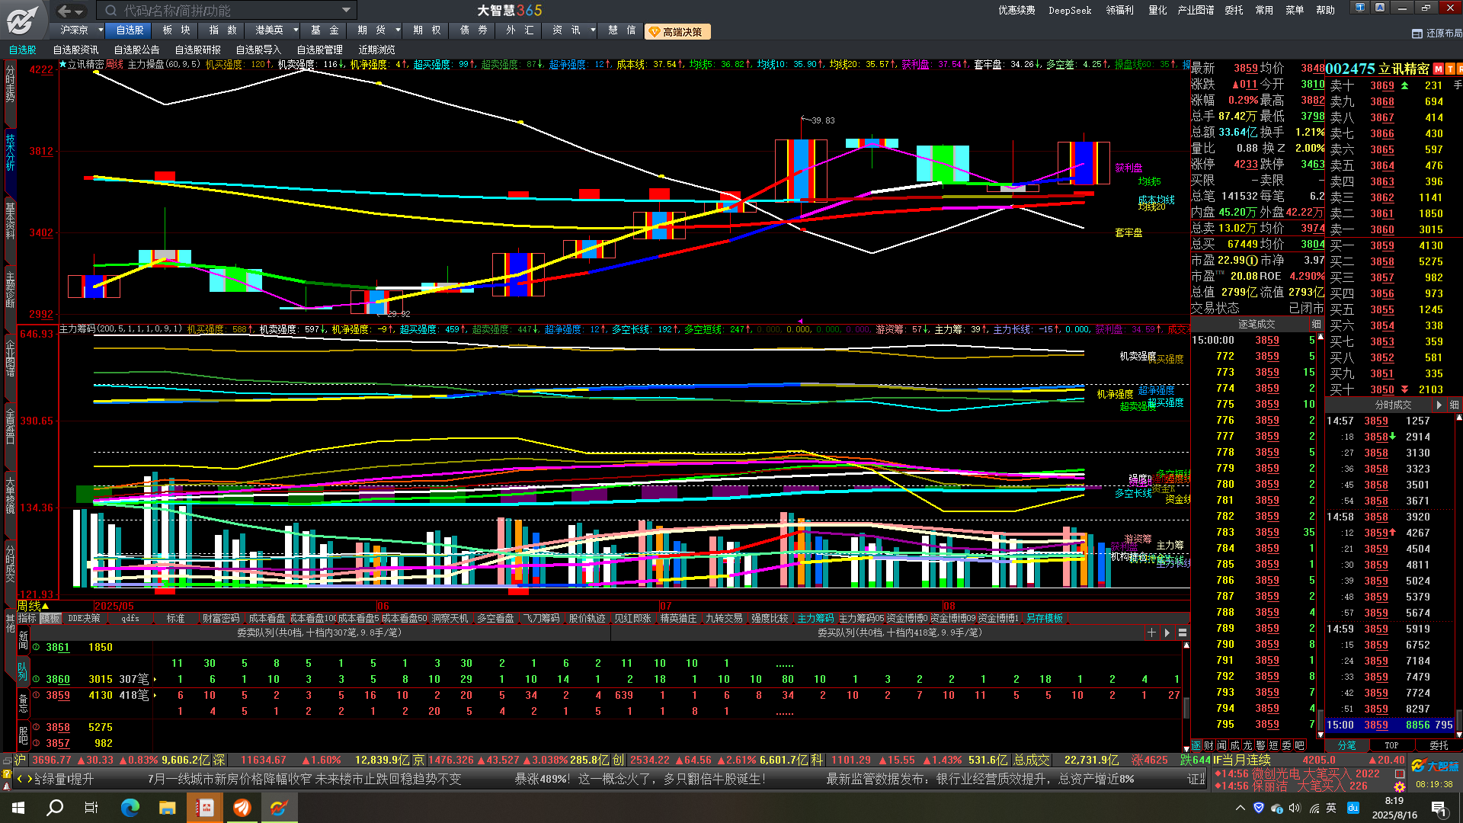Click the T icon beside 立讯精密
The height and width of the screenshot is (823, 1463).
click(1450, 69)
